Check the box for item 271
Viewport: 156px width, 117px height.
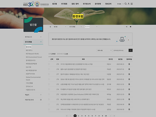point(49,104)
